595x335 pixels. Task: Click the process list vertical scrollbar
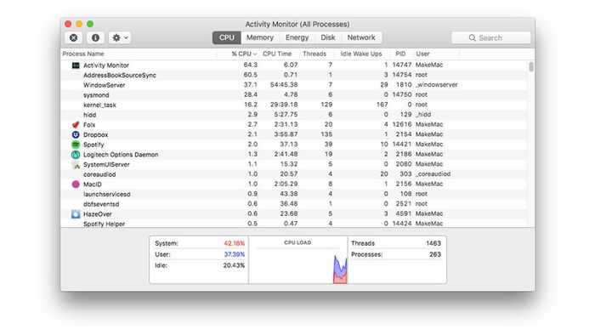[x=531, y=67]
